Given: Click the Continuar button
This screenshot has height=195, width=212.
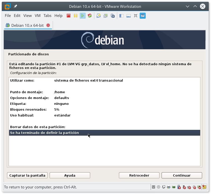Looking at the screenshot, I should tap(182, 175).
